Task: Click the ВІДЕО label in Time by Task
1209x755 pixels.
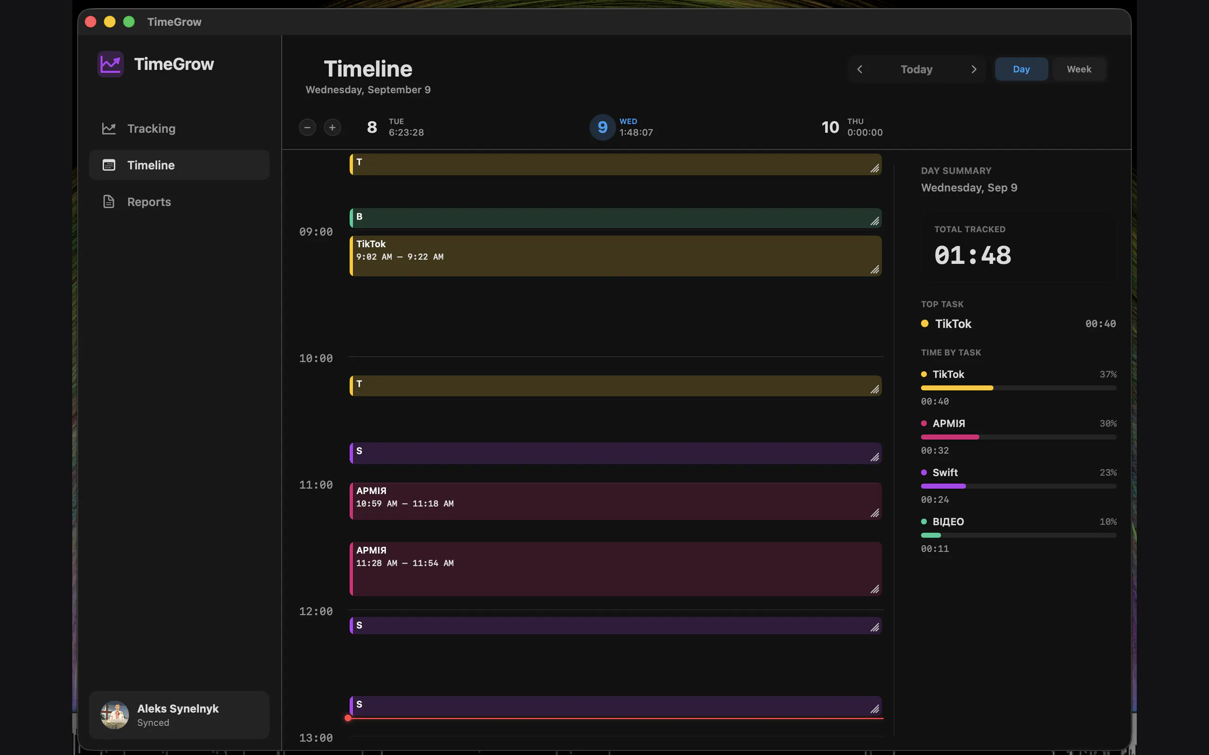Action: pyautogui.click(x=948, y=521)
